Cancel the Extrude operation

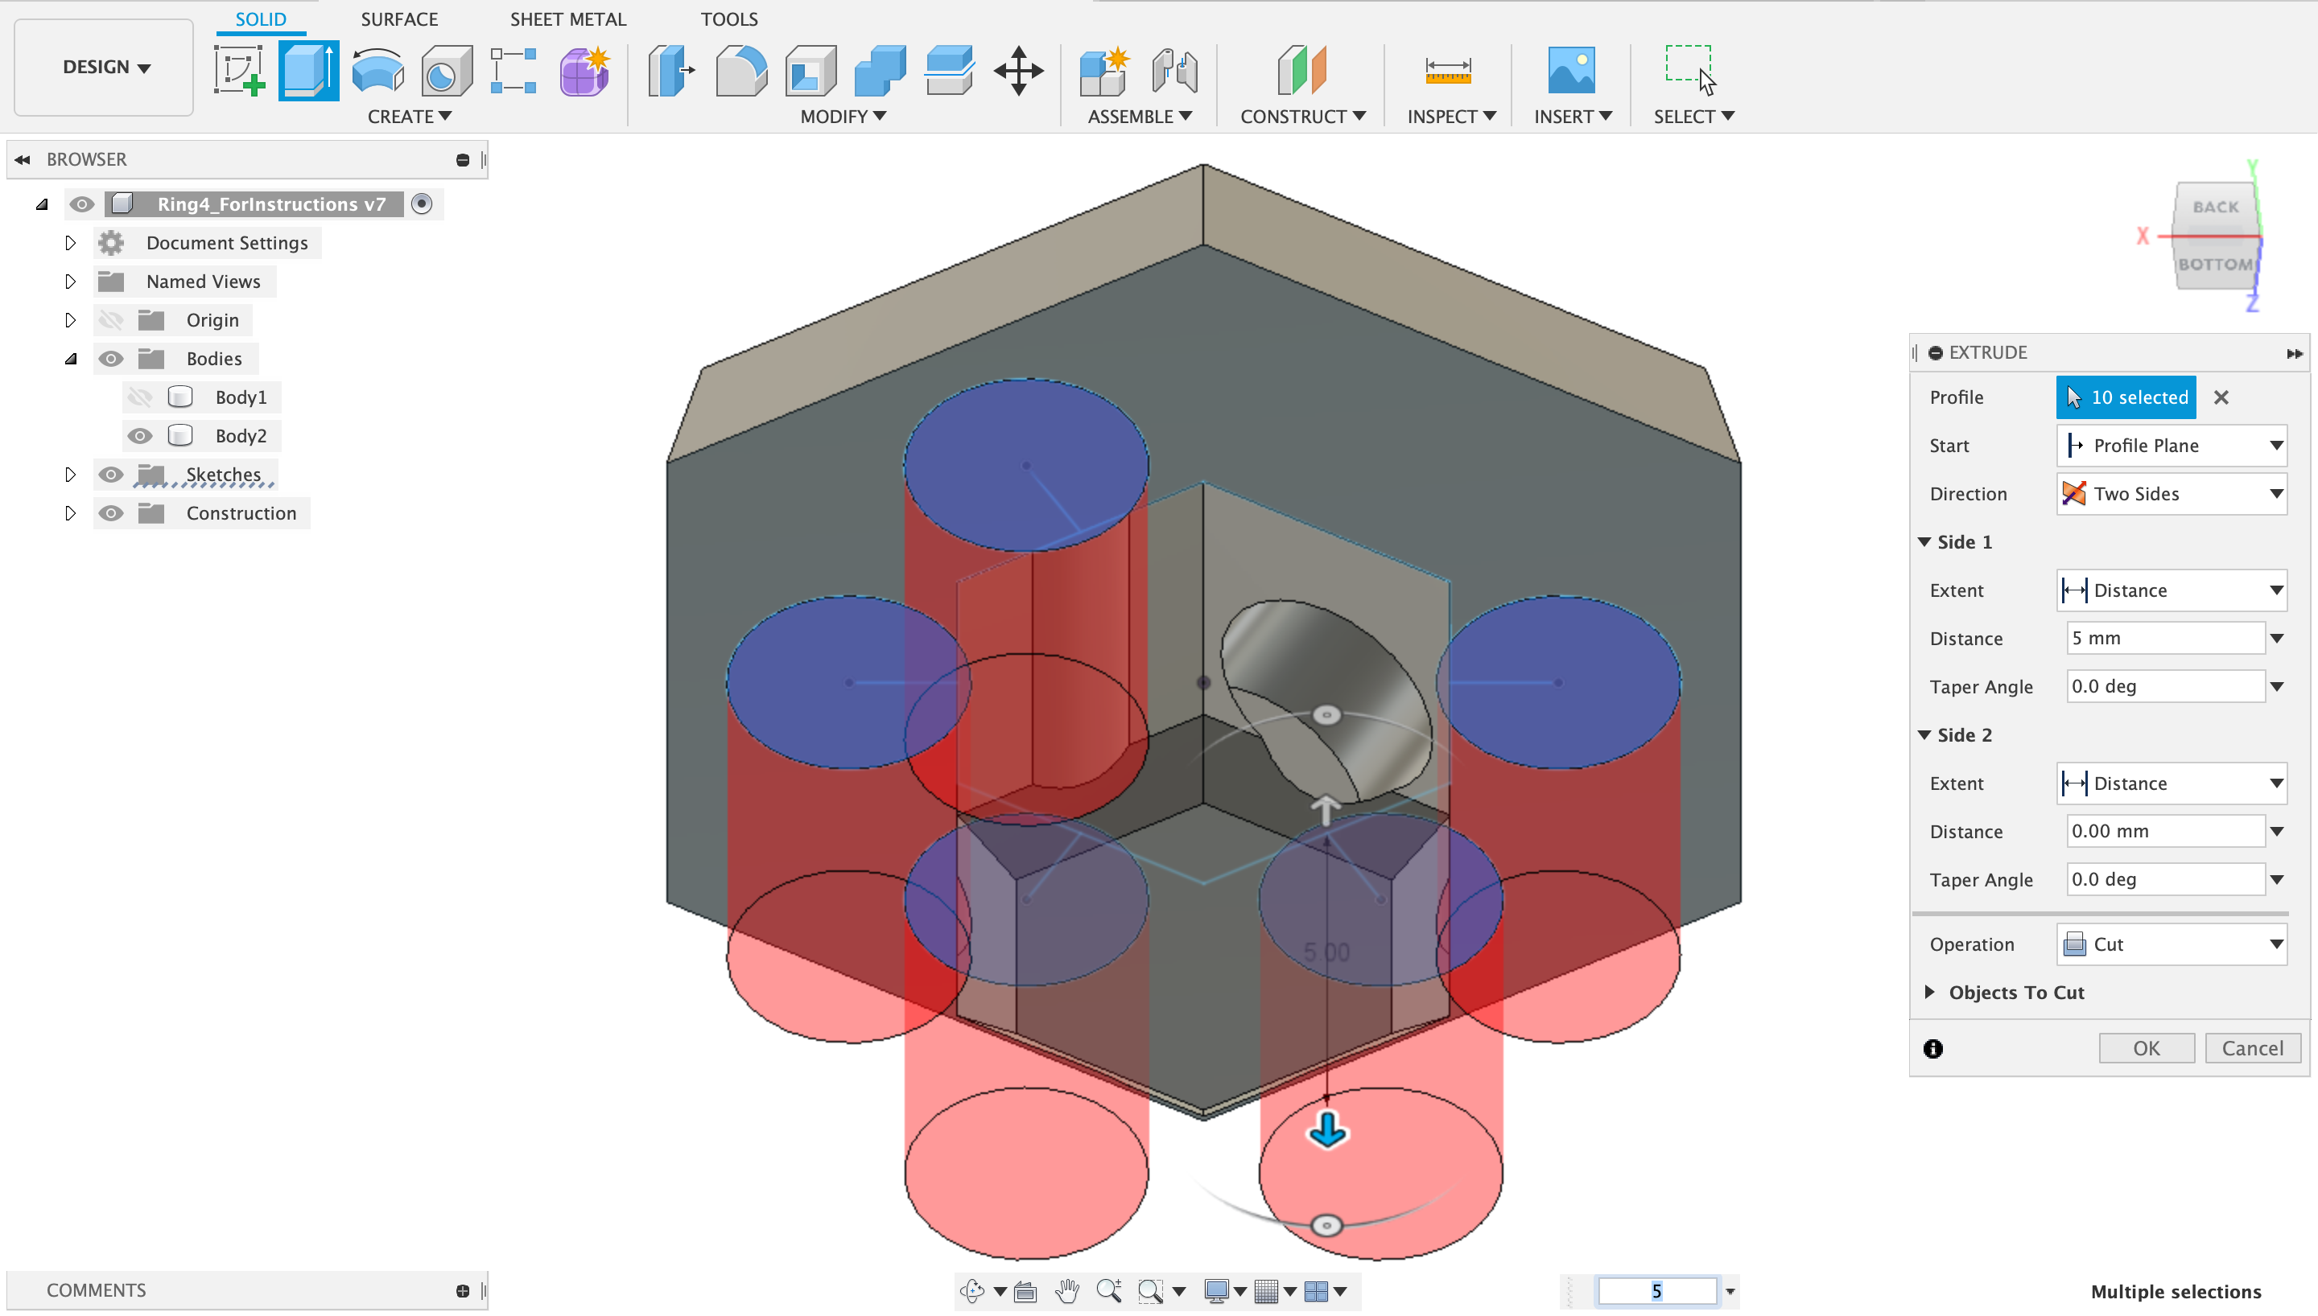click(x=2251, y=1048)
